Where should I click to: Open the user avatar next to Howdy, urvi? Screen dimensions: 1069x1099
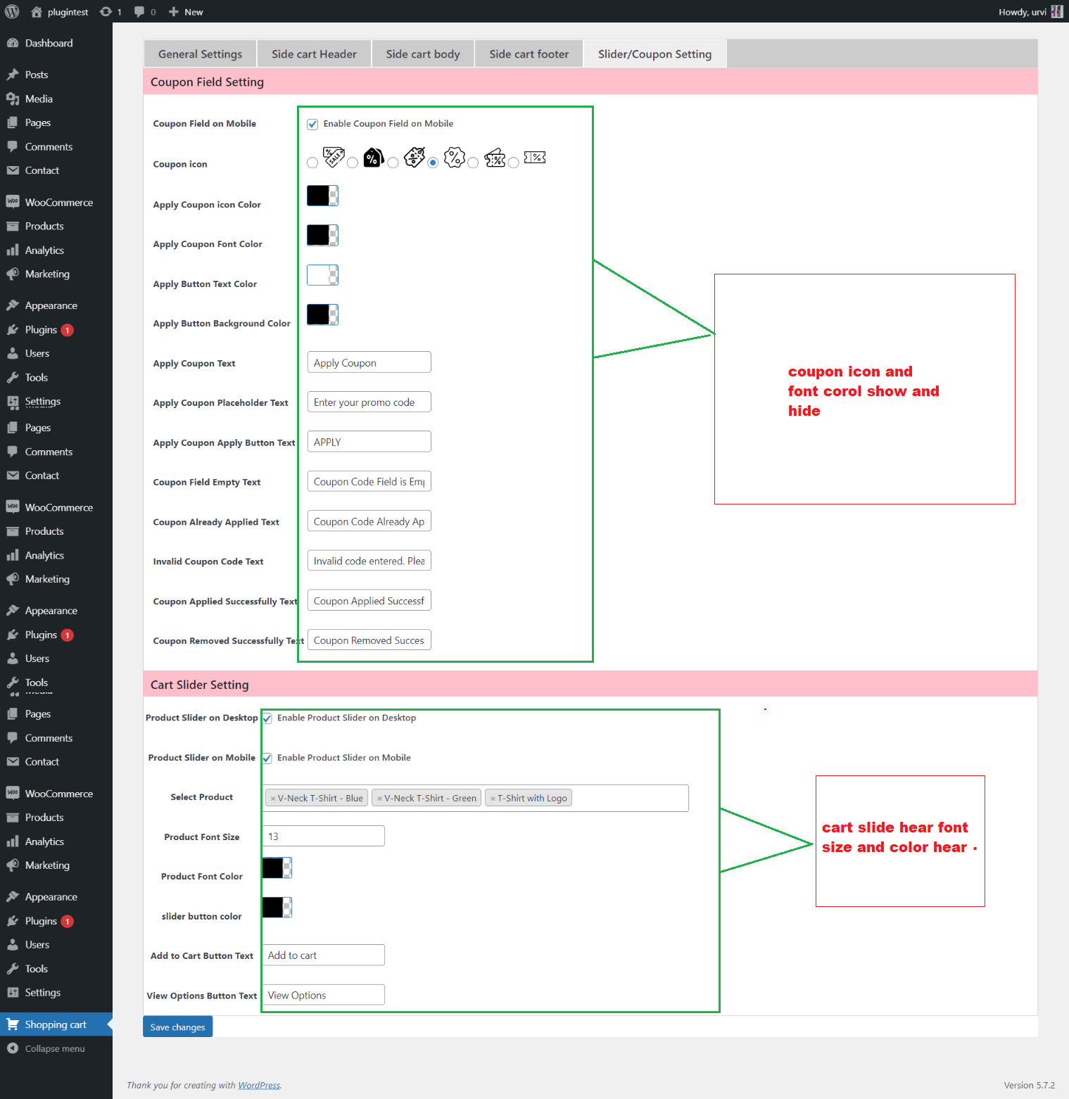tap(1056, 11)
